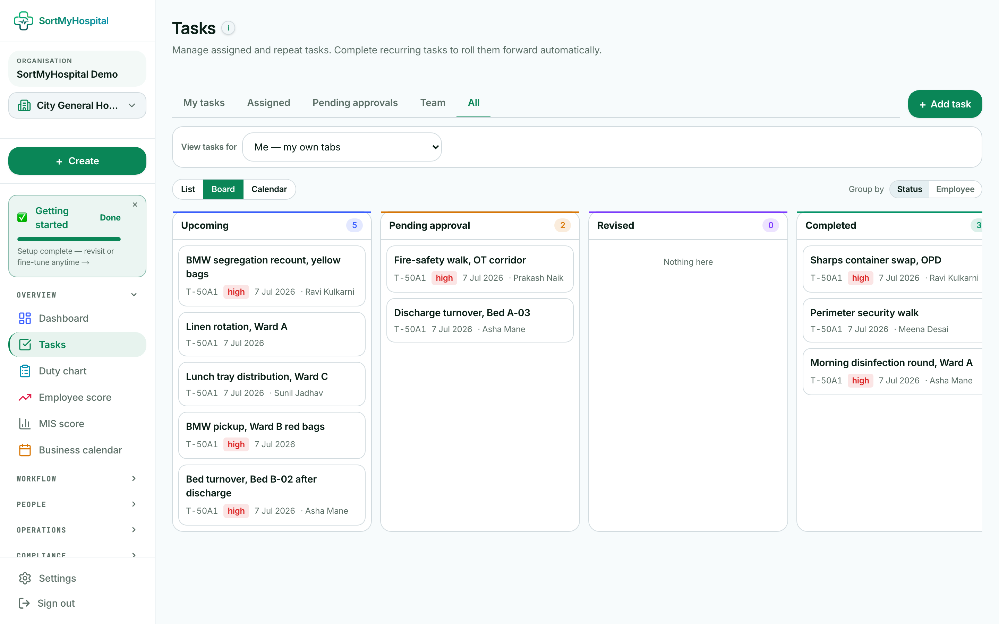Expand the Compliance section

pos(77,554)
